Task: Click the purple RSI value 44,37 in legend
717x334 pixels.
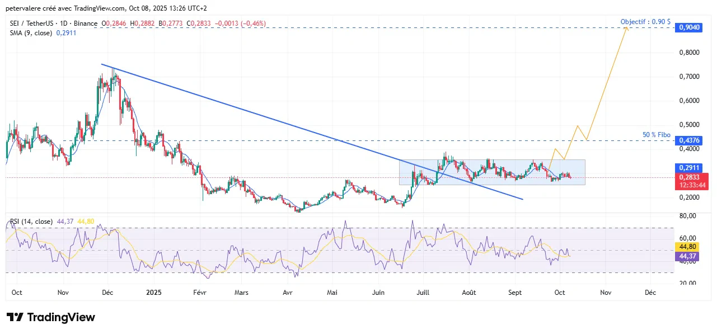Action: 65,222
